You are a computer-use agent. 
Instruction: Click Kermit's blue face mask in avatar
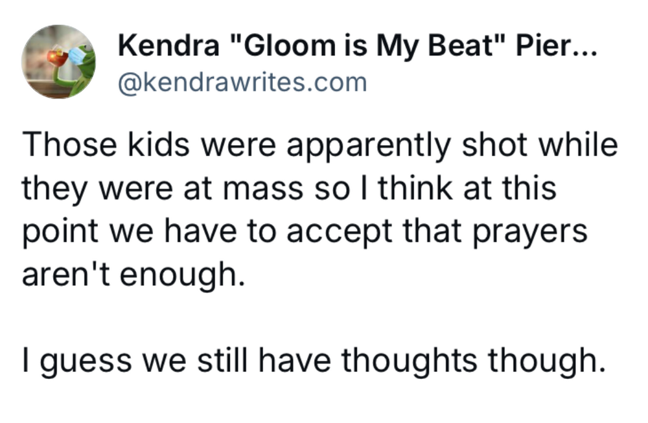(x=78, y=56)
